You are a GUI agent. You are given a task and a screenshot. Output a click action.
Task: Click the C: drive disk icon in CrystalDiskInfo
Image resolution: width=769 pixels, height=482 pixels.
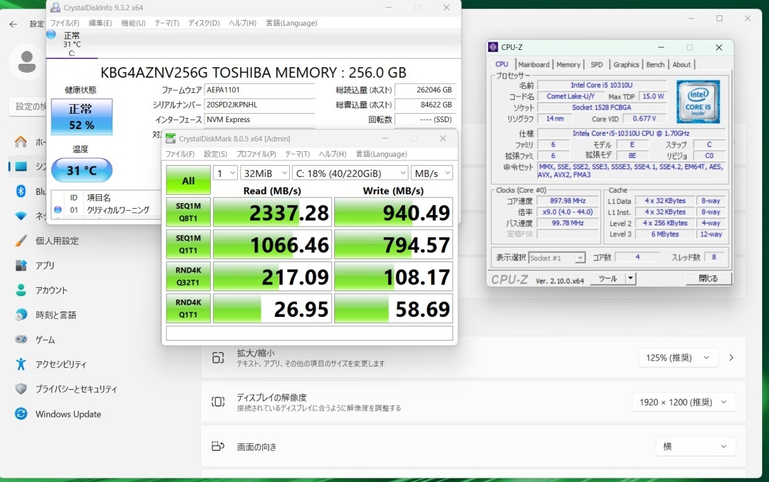tap(51, 34)
